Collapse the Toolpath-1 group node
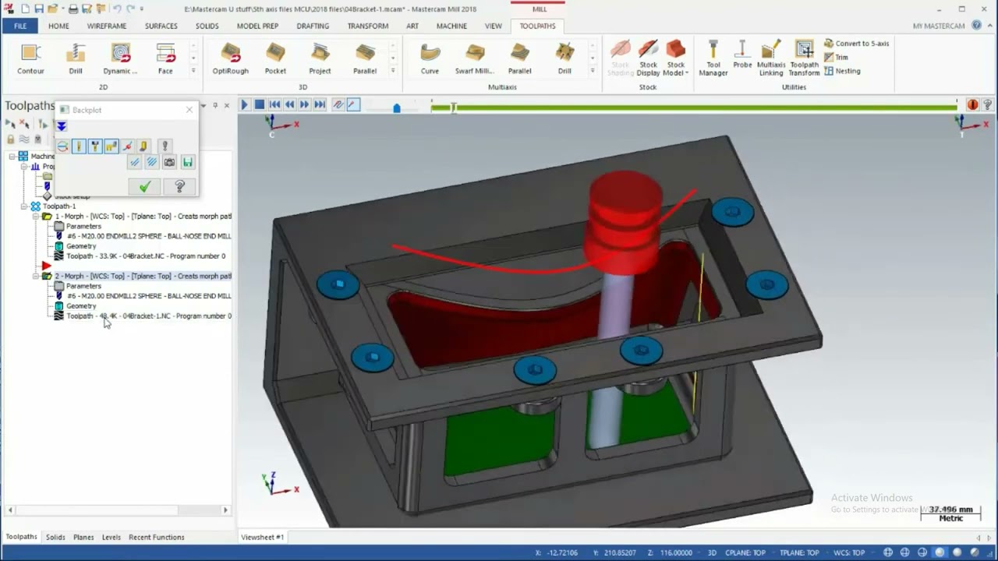 pos(24,206)
